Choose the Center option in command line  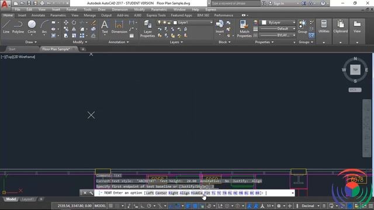tap(161, 193)
